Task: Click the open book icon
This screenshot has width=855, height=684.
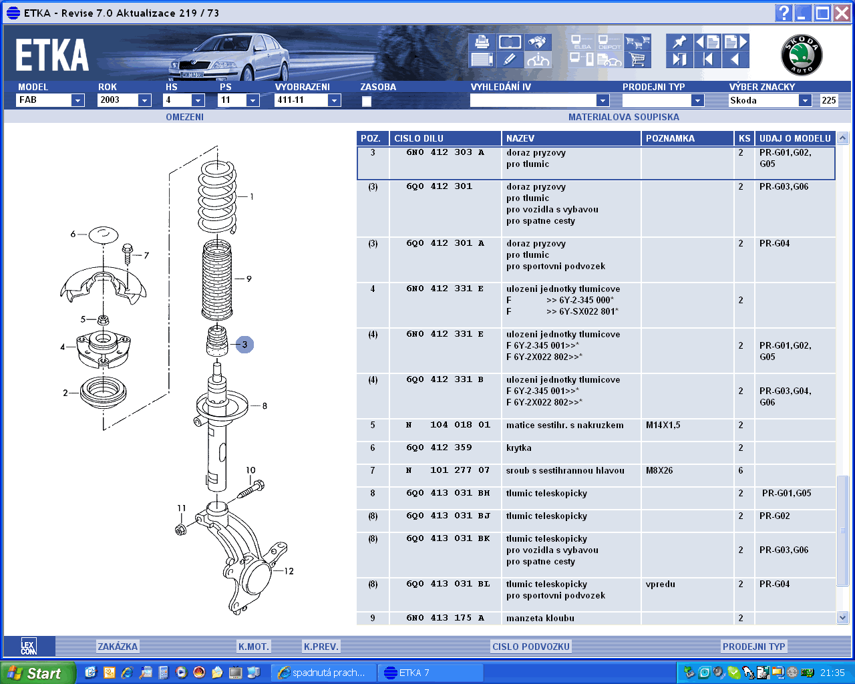Action: (510, 42)
